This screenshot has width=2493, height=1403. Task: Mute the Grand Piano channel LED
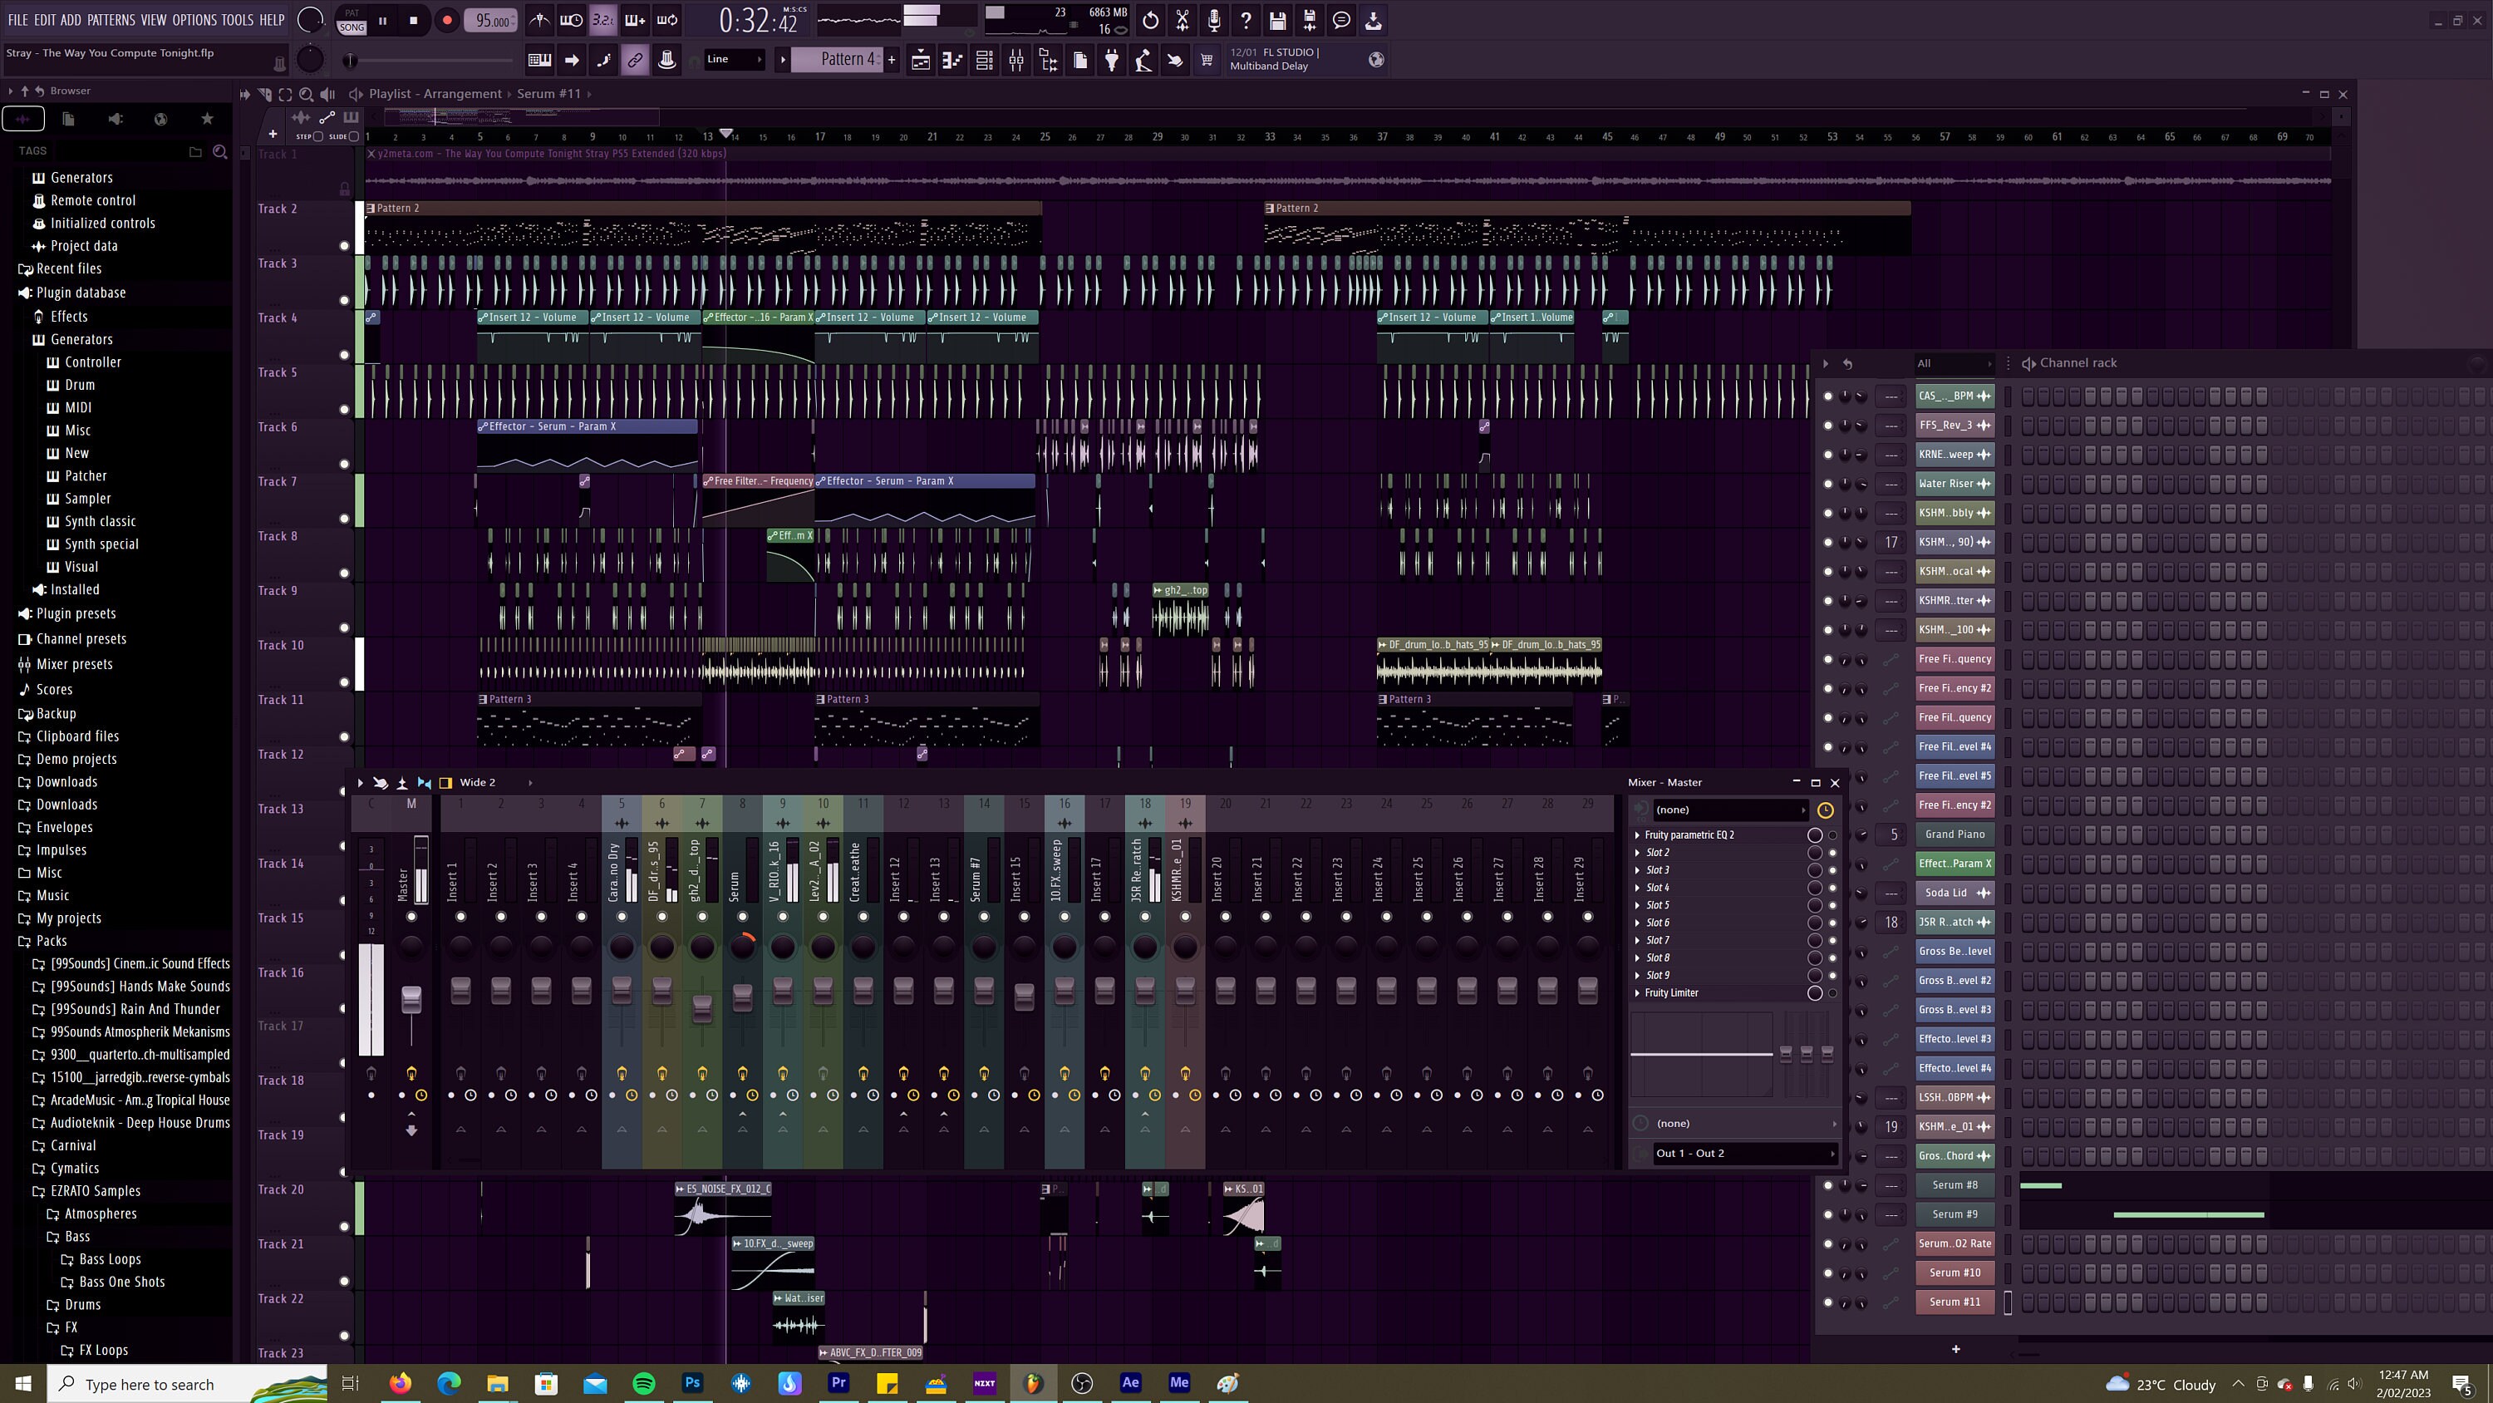click(1828, 834)
